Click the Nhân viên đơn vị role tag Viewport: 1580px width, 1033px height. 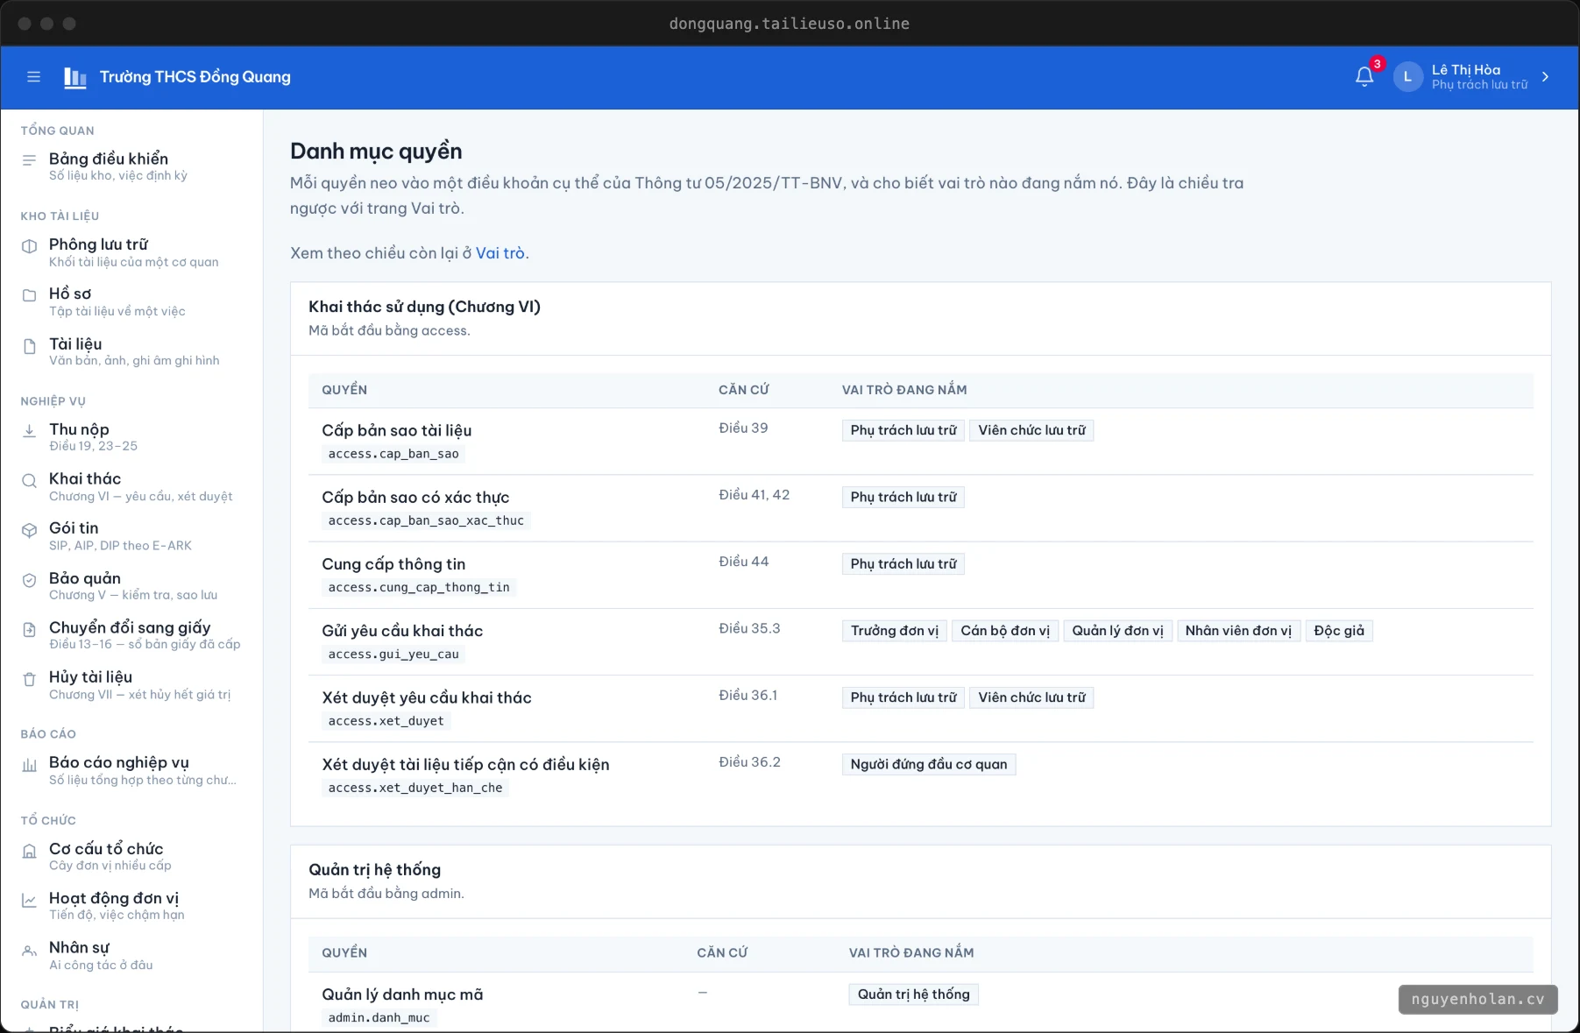click(x=1238, y=631)
